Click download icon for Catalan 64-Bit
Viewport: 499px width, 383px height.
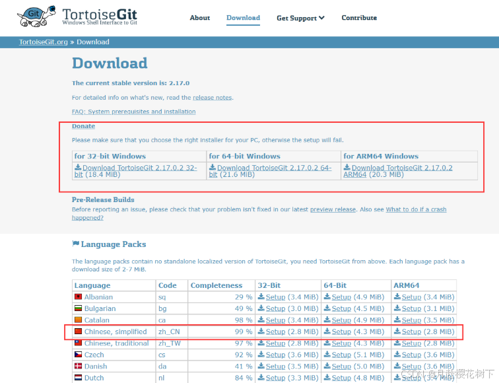click(327, 320)
